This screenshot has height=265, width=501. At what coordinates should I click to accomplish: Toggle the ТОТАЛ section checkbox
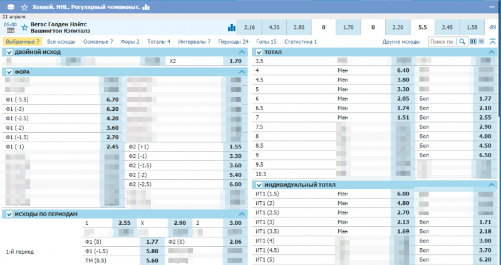click(x=258, y=52)
